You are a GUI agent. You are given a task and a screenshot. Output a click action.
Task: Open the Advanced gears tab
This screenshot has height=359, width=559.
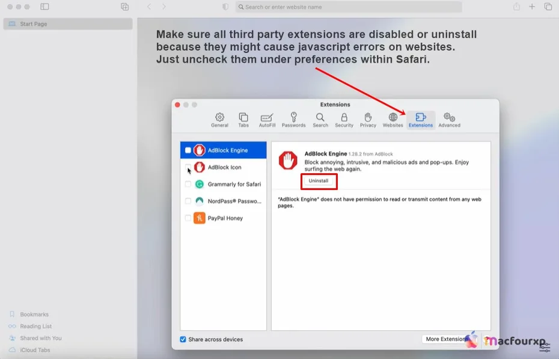click(x=449, y=120)
